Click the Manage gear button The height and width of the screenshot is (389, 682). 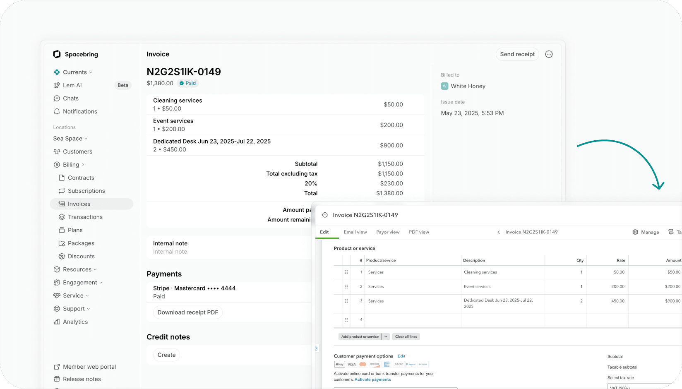[646, 233]
